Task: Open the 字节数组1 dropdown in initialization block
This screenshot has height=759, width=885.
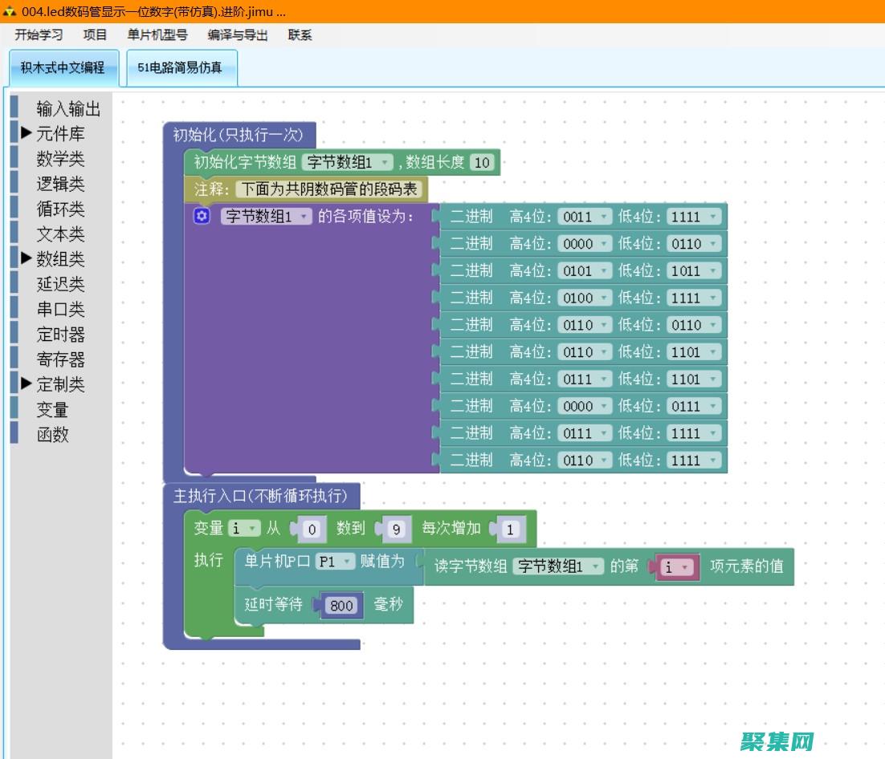Action: (x=347, y=162)
